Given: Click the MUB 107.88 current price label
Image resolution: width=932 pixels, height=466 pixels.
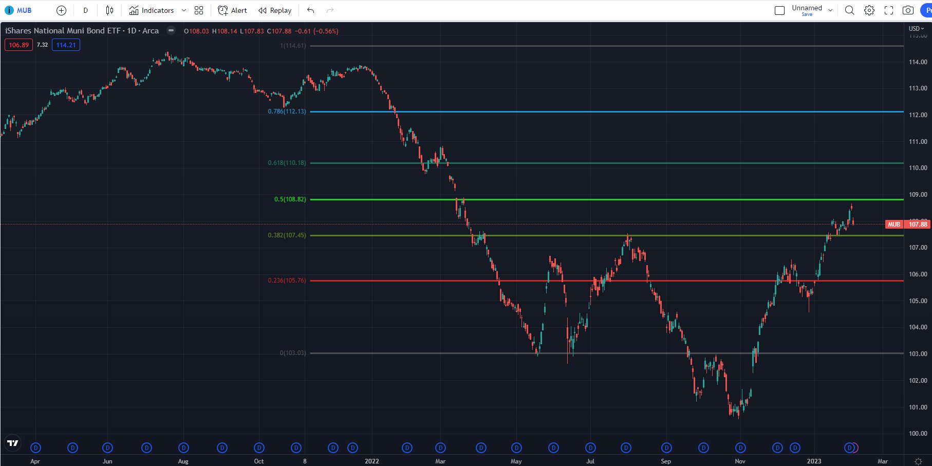Looking at the screenshot, I should [908, 225].
